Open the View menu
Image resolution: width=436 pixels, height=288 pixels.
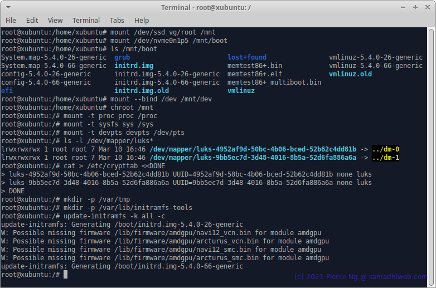click(x=55, y=20)
